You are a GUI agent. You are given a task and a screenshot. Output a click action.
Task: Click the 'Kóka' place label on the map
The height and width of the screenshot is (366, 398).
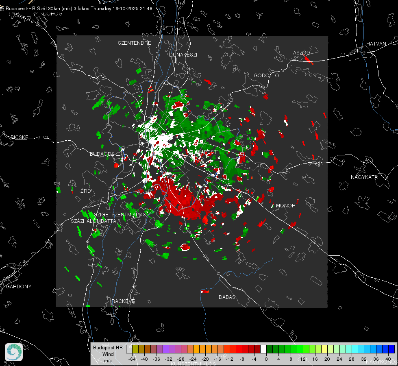pos(329,143)
